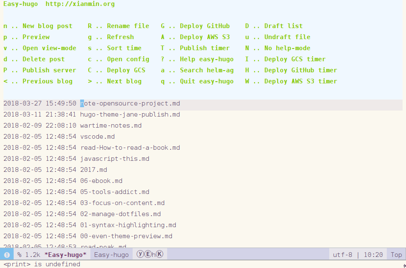Select note-opensource-project.md in the list

(130, 103)
